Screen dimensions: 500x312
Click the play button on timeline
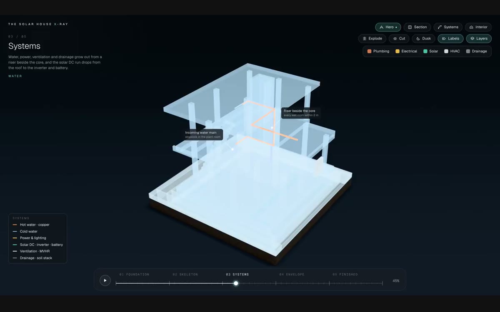(x=105, y=280)
